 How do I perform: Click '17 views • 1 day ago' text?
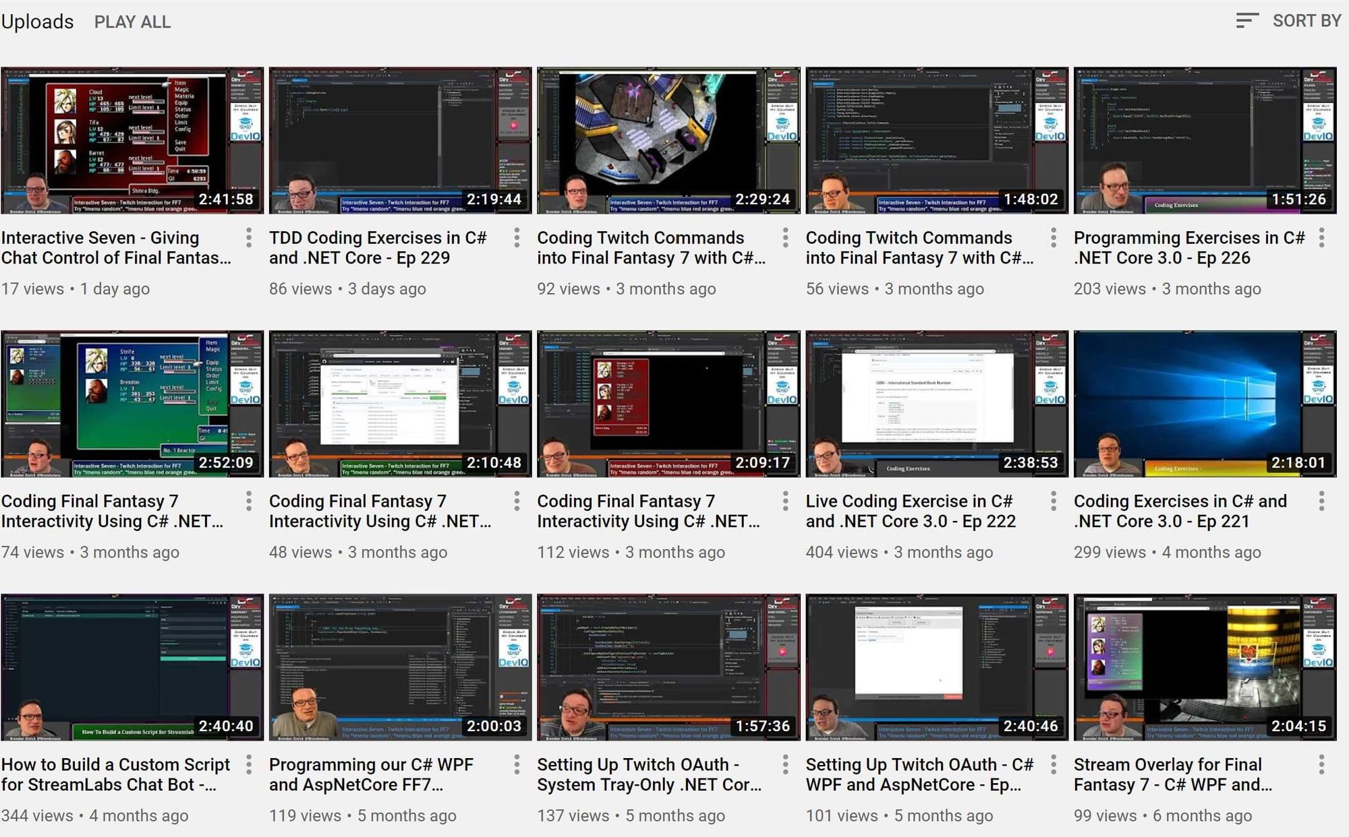[x=76, y=288]
